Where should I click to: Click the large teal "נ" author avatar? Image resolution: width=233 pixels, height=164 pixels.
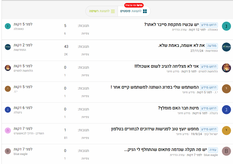click(226, 26)
